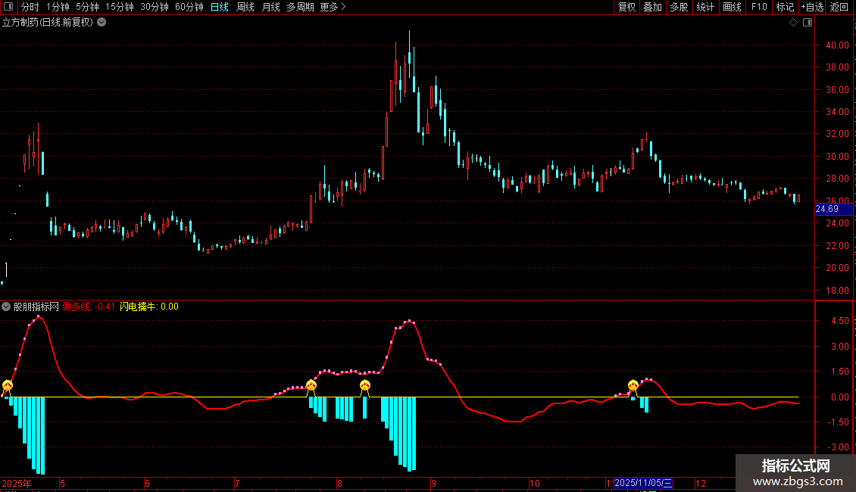The width and height of the screenshot is (856, 492).
Task: Click month 9 on the time axis
Action: coord(433,483)
